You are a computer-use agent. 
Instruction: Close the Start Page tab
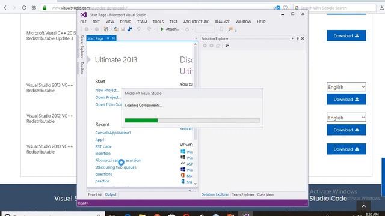coord(114,38)
